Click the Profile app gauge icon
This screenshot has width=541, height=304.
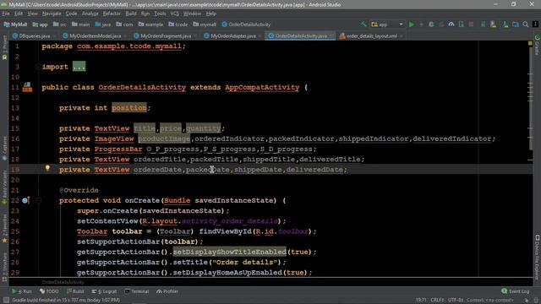coord(451,24)
